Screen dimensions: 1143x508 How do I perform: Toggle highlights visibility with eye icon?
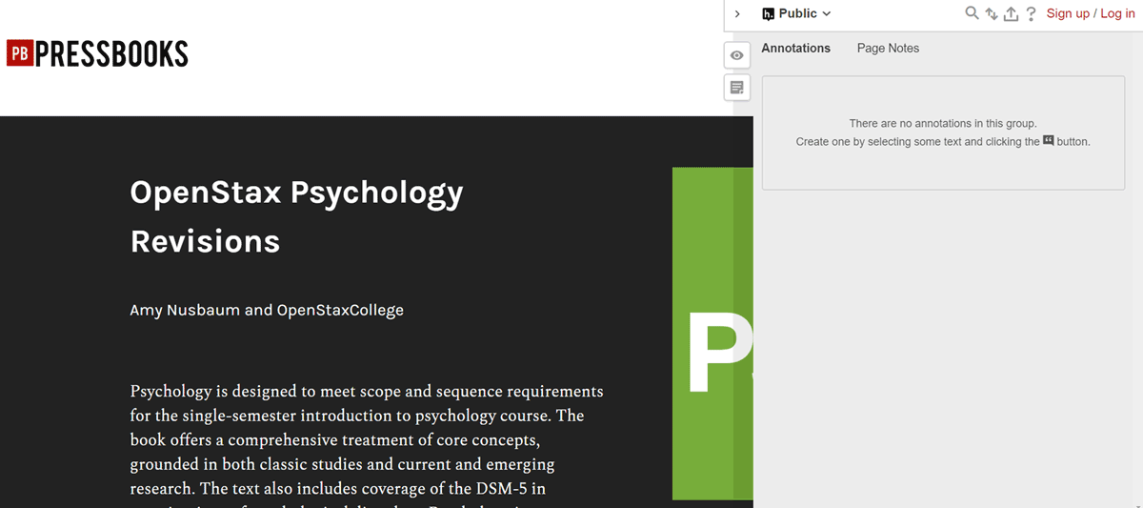point(736,55)
